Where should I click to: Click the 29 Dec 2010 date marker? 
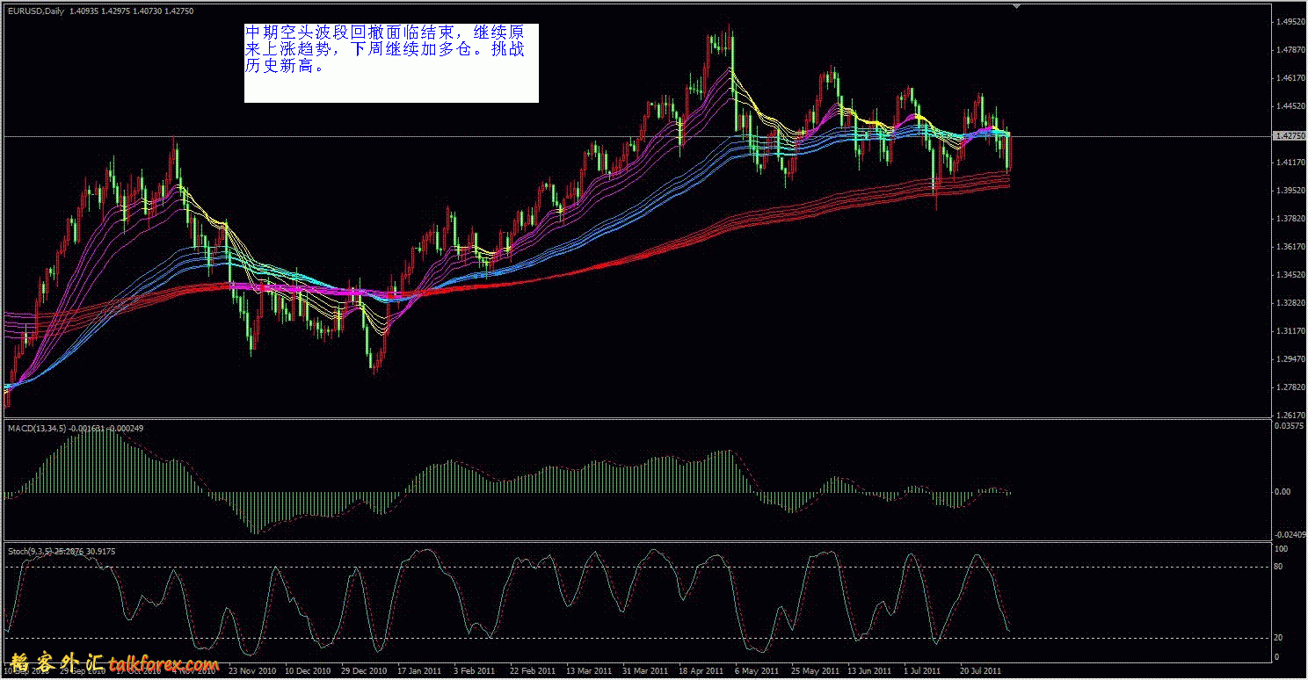click(365, 670)
